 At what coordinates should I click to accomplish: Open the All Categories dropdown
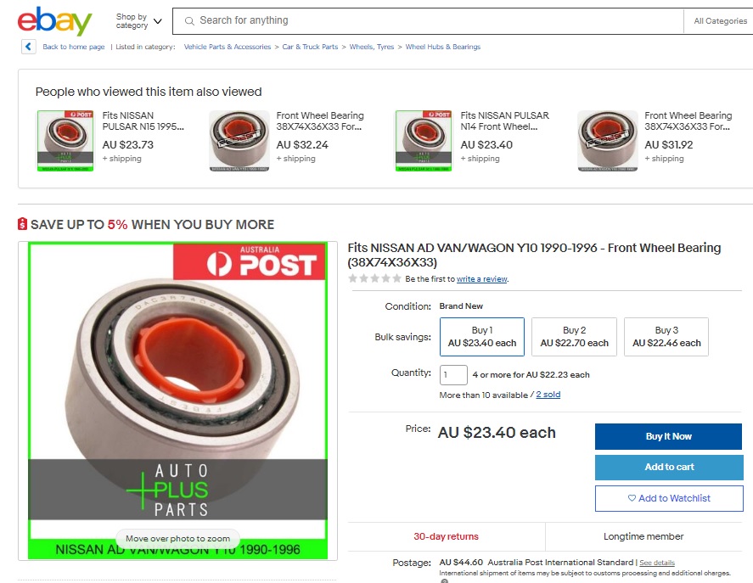click(x=721, y=21)
